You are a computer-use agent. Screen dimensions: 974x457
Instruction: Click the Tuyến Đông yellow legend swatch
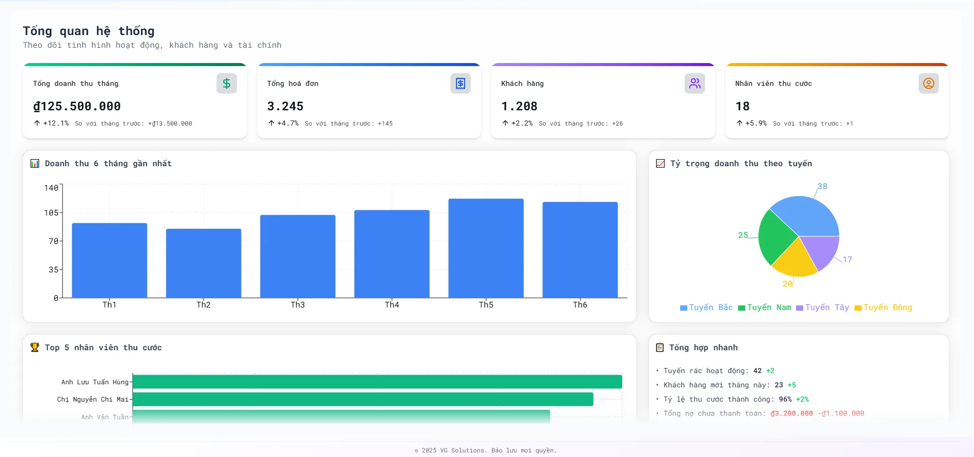pos(858,308)
